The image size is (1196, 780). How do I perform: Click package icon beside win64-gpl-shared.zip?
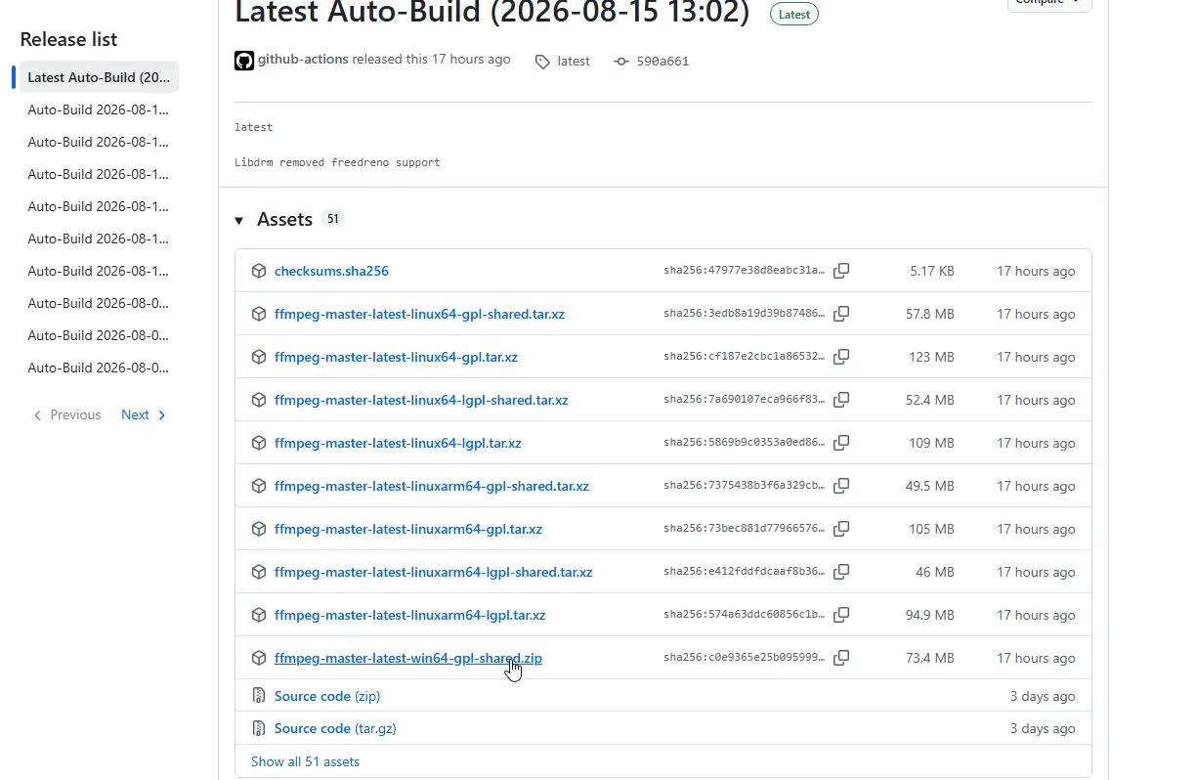(x=259, y=658)
